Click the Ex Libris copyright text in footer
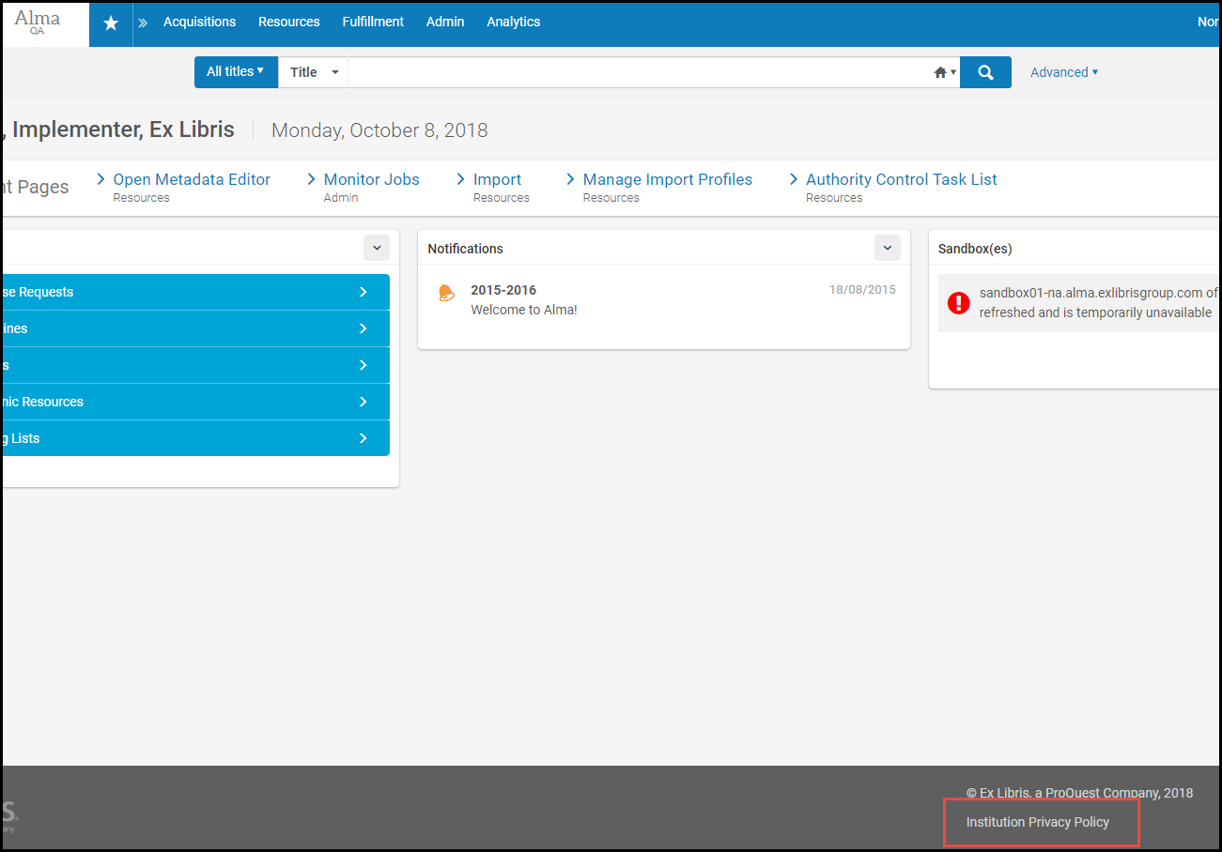This screenshot has width=1222, height=852. pos(1079,793)
